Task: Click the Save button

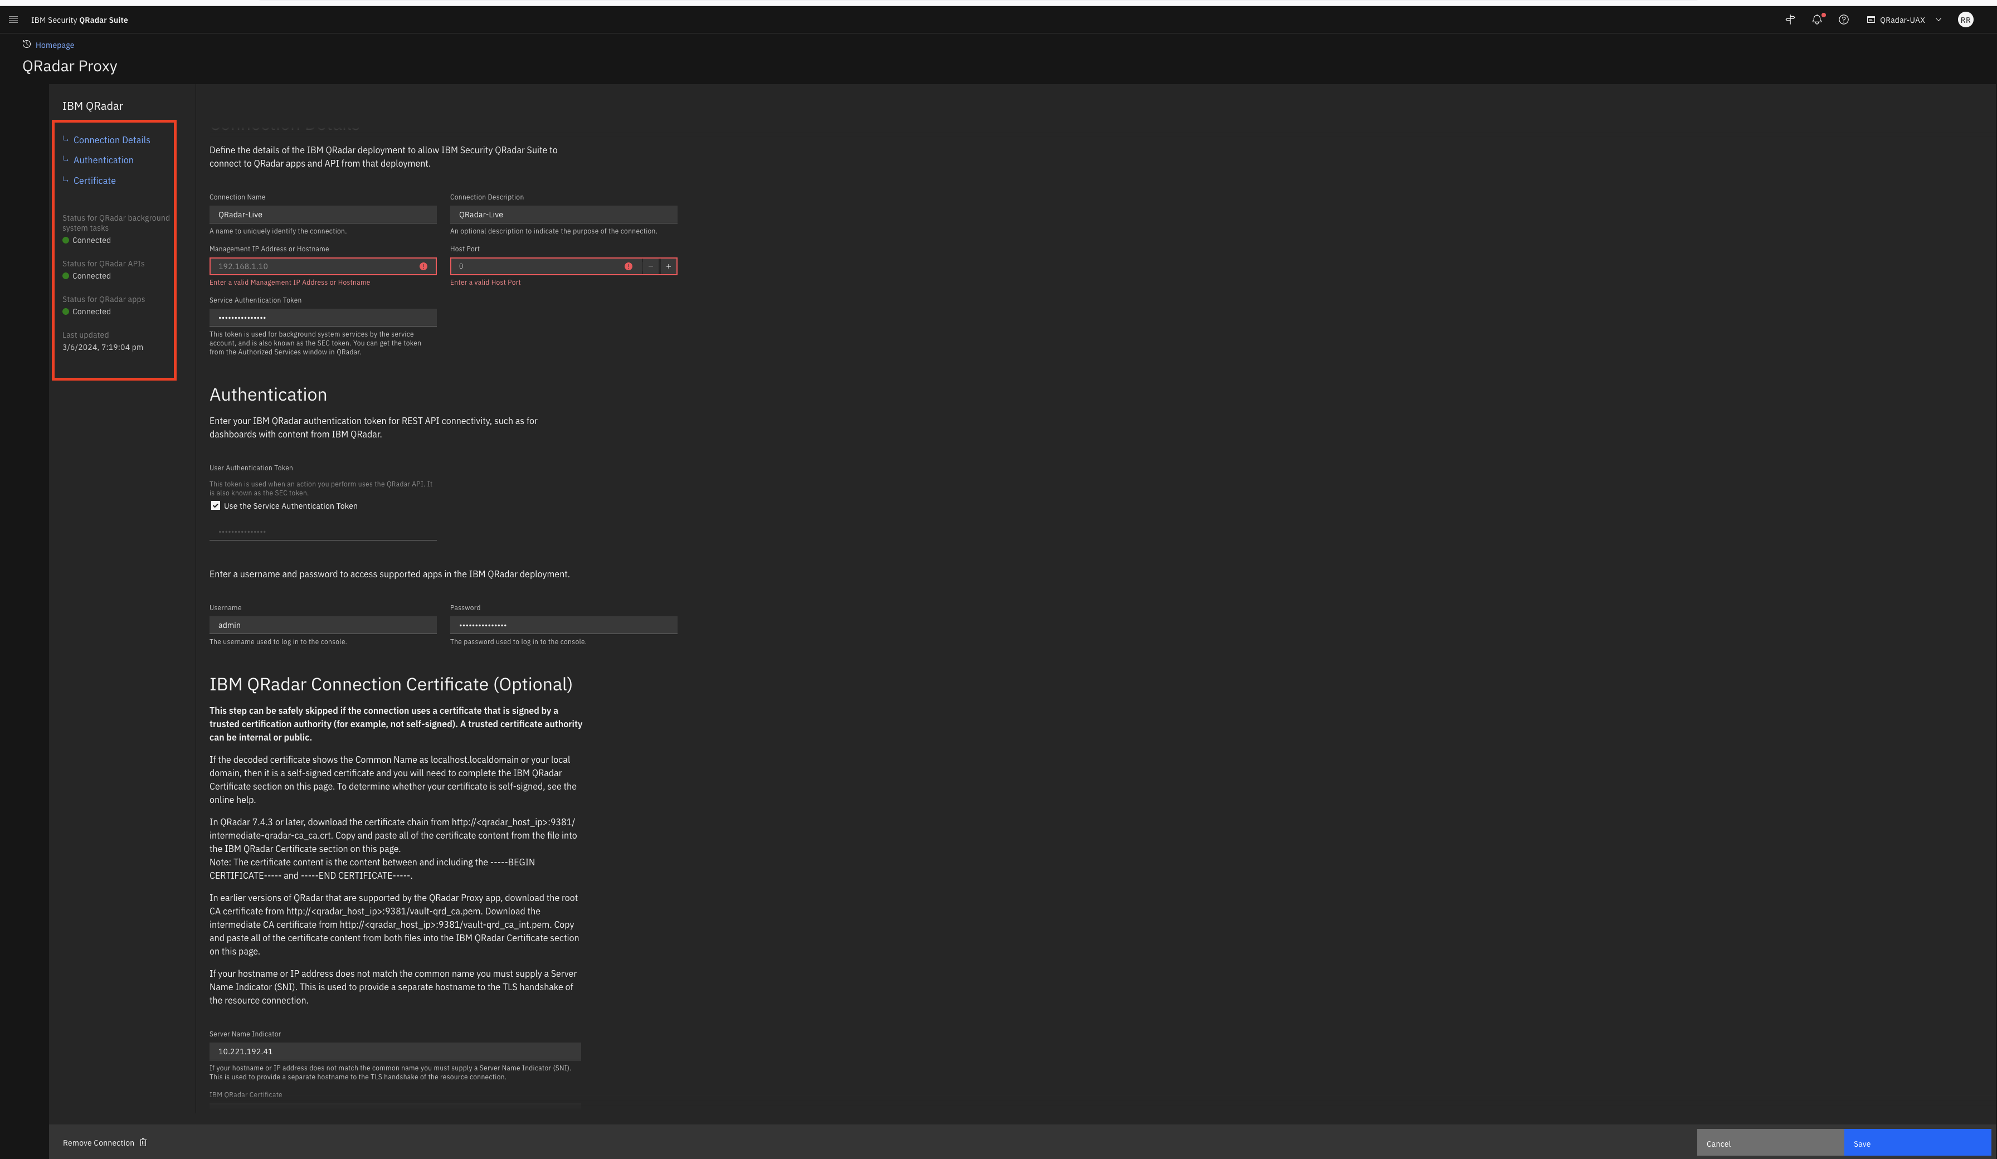Action: coord(1917,1143)
